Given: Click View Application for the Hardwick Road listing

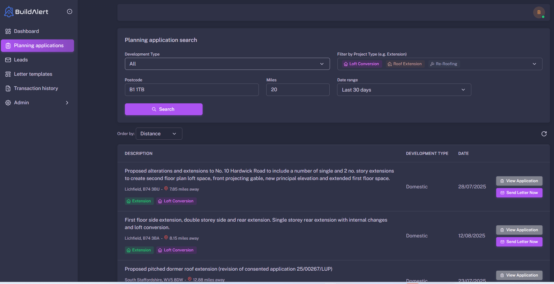Looking at the screenshot, I should point(519,181).
